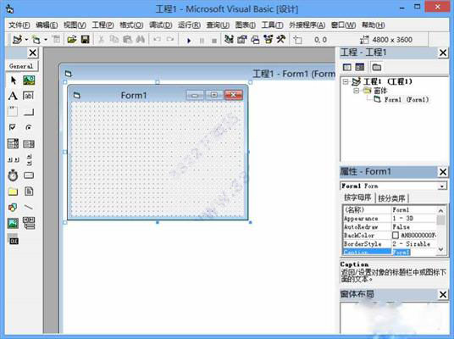Select the DirListBox folder control tool
The height and width of the screenshot is (339, 454).
click(13, 192)
